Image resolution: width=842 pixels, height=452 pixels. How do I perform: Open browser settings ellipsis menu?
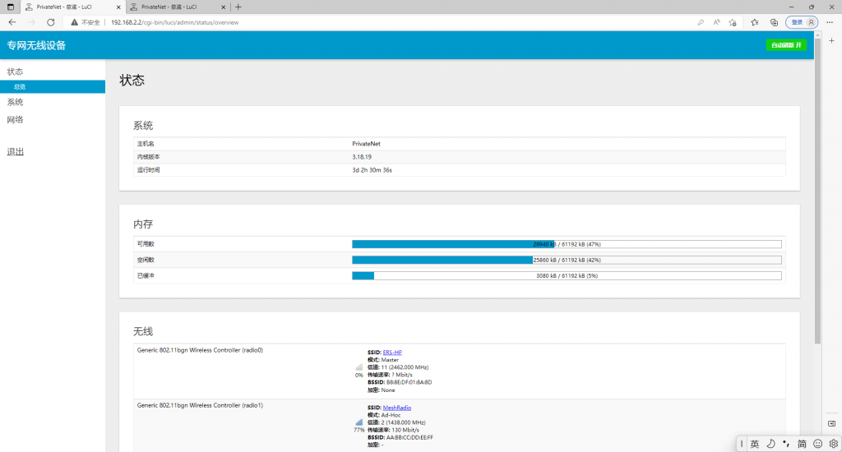(830, 22)
